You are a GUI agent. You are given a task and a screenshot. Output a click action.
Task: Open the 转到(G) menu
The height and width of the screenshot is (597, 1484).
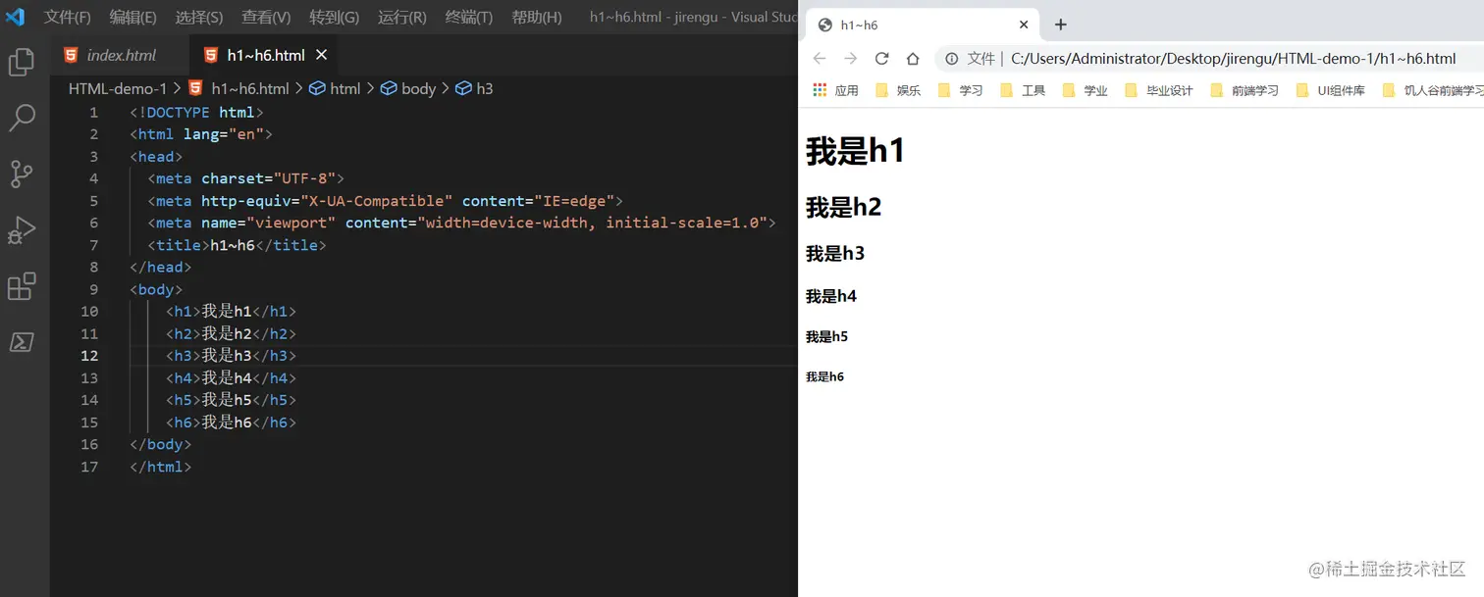pyautogui.click(x=334, y=18)
